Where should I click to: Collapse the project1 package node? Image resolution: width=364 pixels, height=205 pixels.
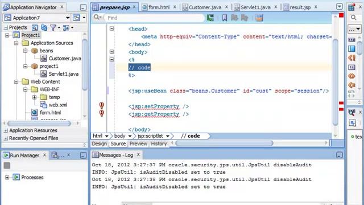click(25, 66)
